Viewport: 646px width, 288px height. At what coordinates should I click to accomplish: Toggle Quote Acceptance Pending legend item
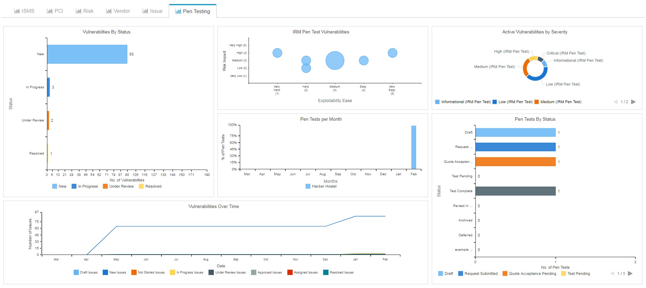[529, 274]
